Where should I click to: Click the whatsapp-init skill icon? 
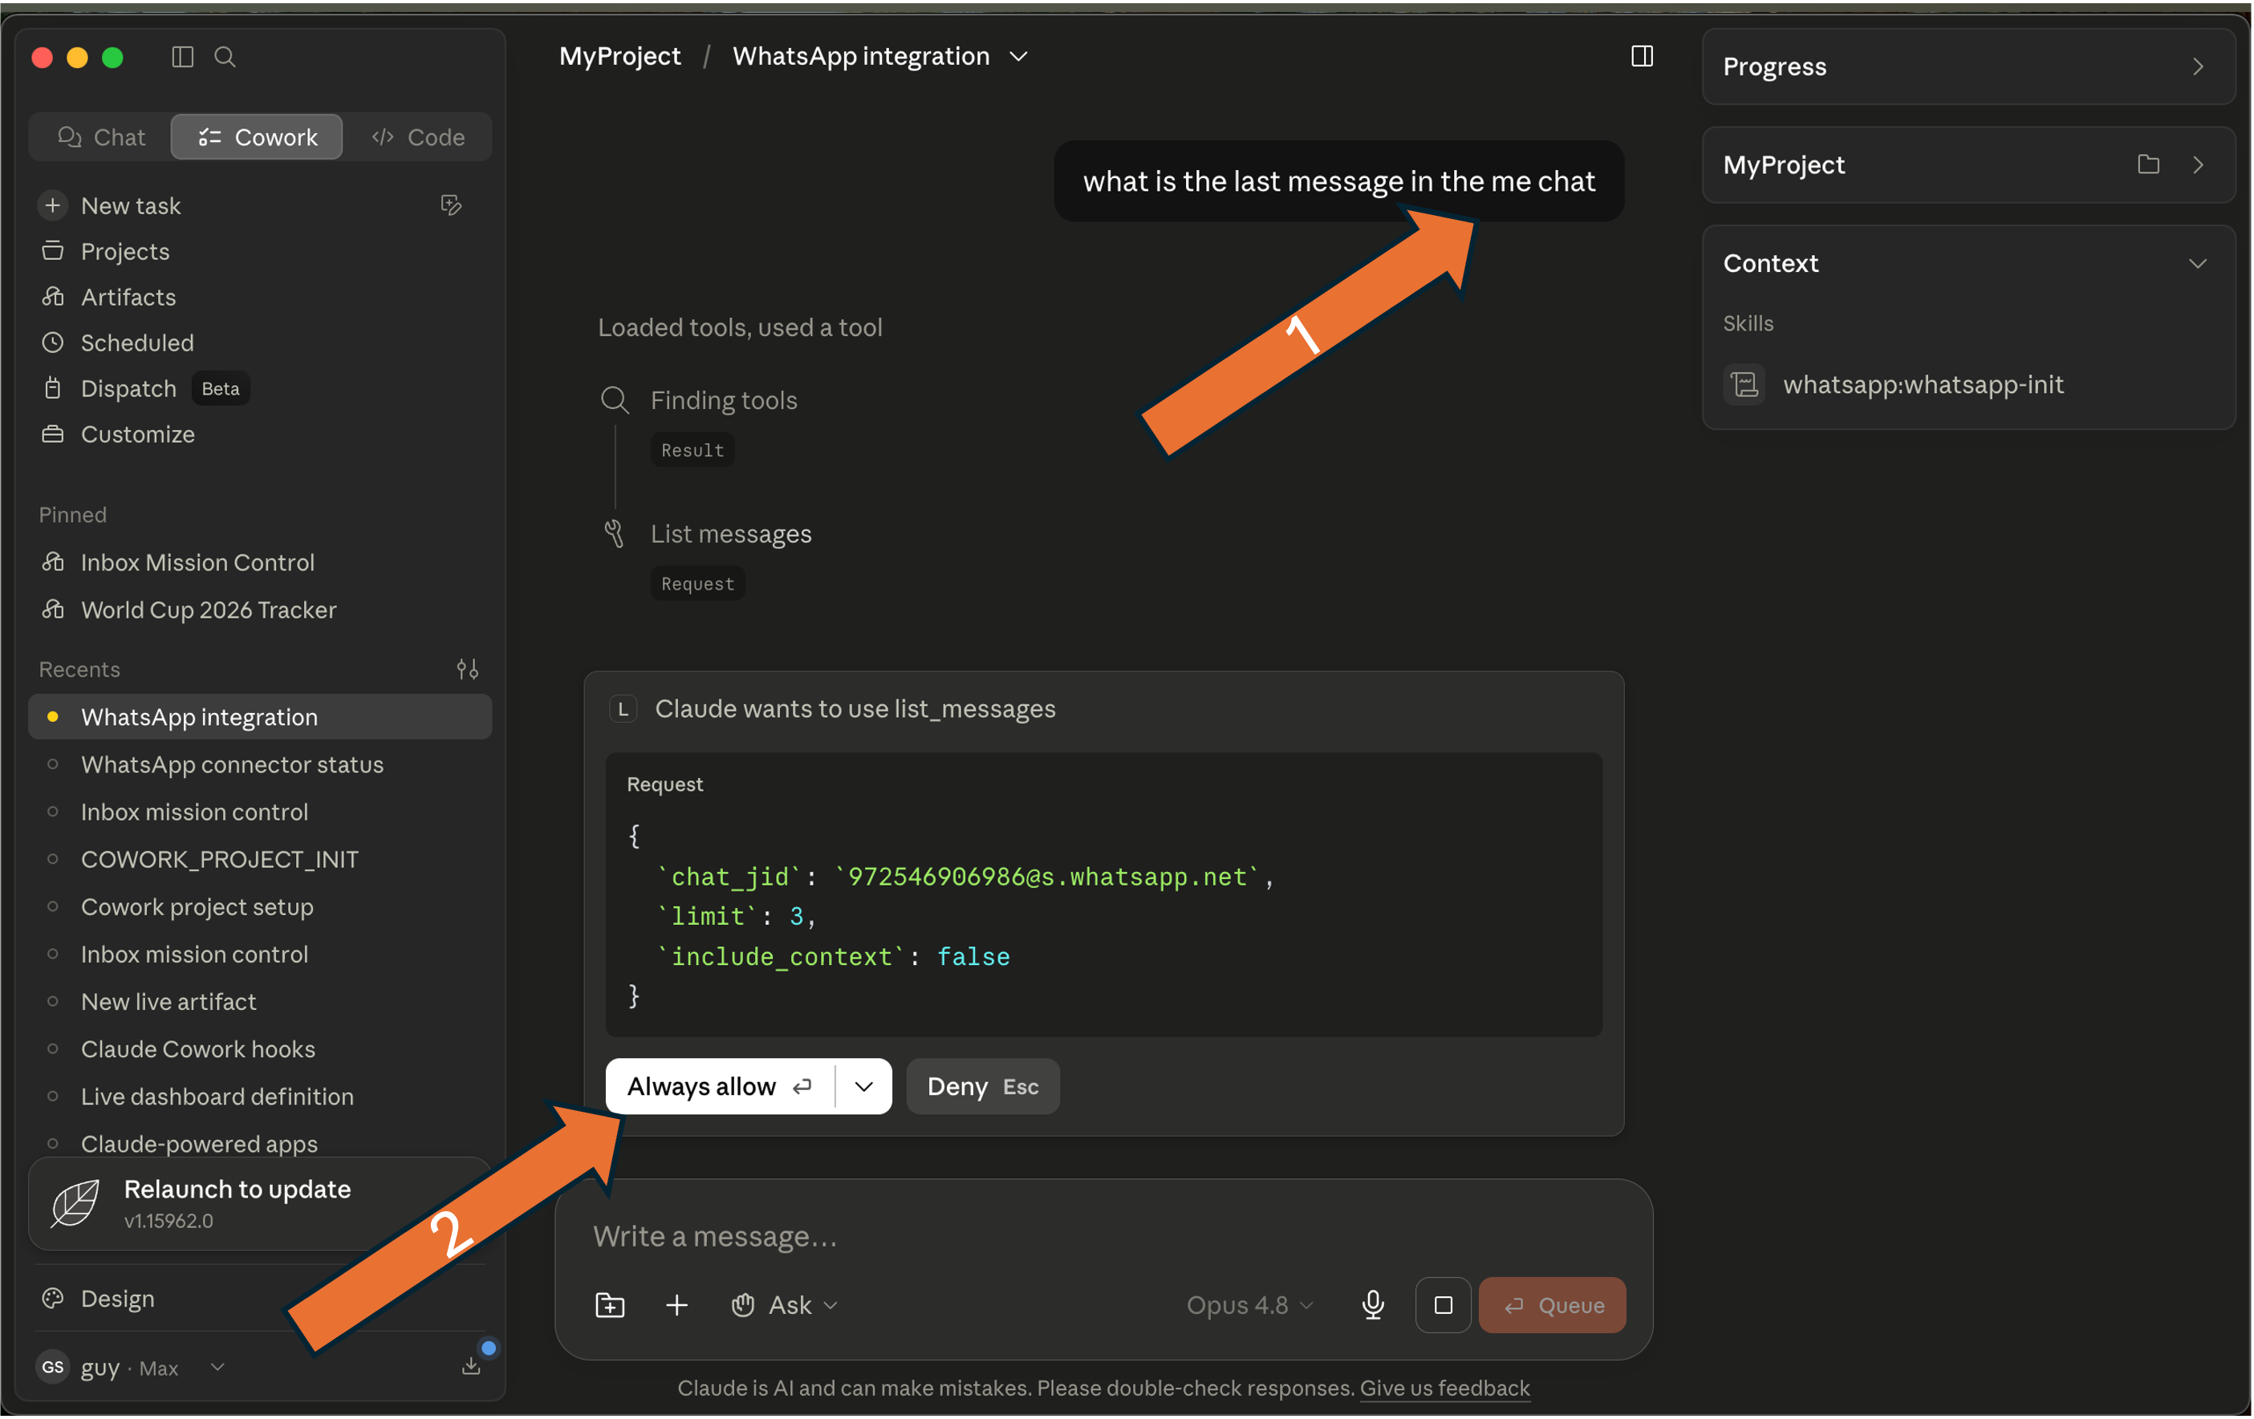pos(1744,385)
